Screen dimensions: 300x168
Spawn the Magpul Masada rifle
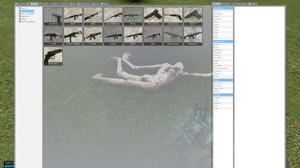coord(173,36)
